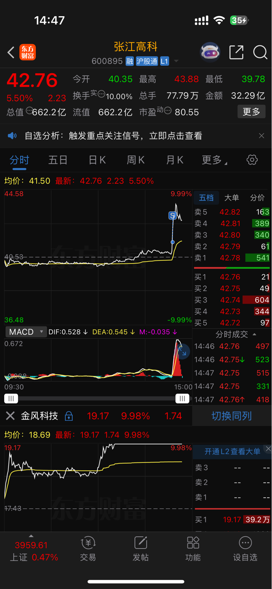This screenshot has width=272, height=589.
Task: Tap the L1 level badge
Action: tap(164, 61)
